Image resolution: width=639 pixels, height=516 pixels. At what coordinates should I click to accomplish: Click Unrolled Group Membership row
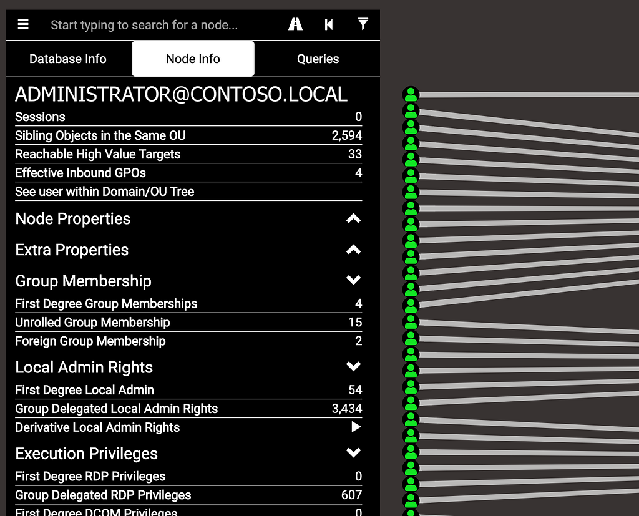point(188,323)
